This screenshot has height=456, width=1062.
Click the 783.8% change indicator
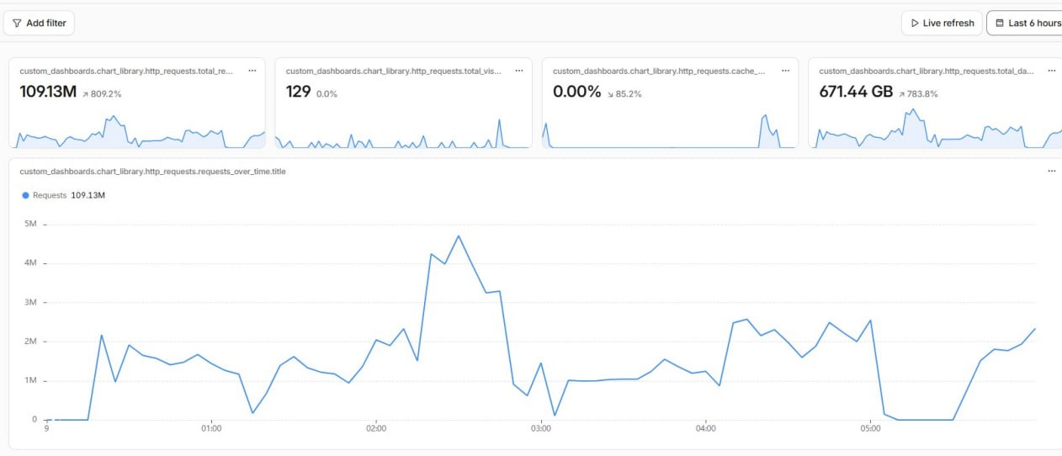918,94
